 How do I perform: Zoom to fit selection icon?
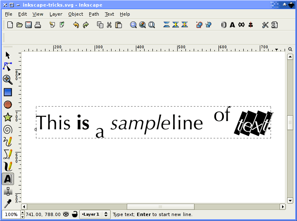click(133, 25)
